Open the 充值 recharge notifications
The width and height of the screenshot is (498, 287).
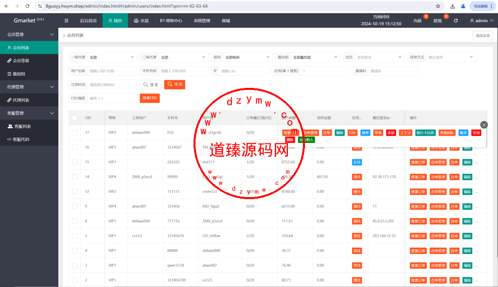[x=417, y=20]
